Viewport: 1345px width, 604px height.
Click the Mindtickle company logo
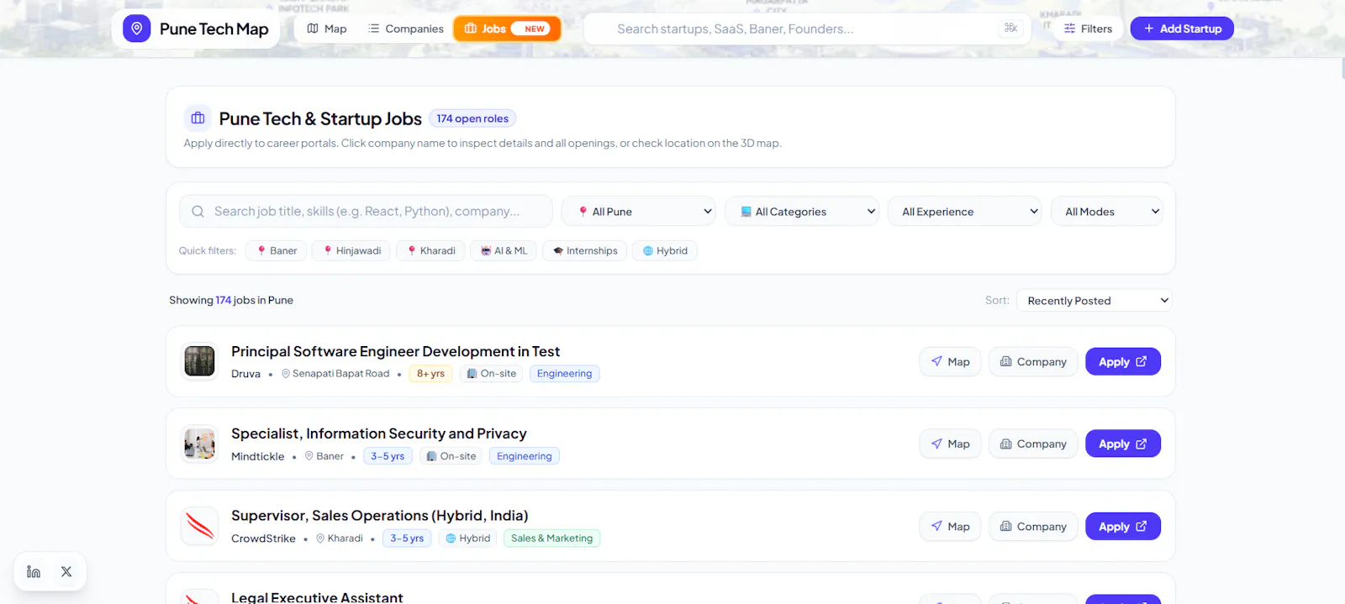[x=199, y=444]
